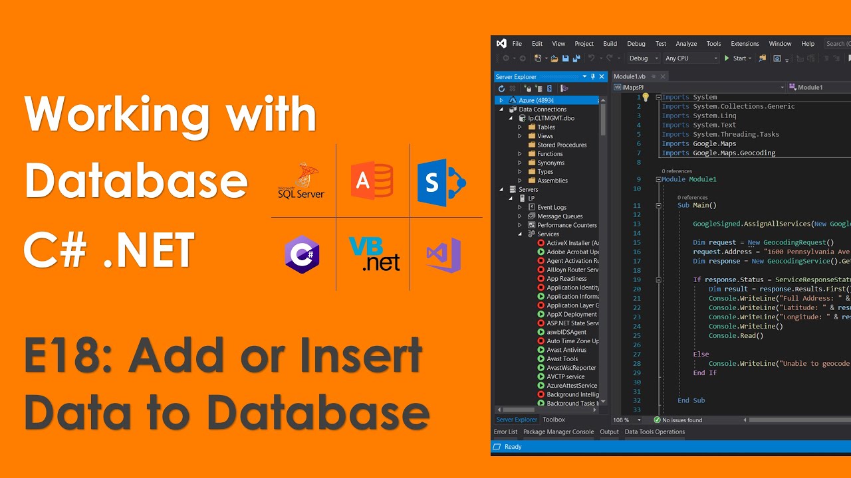Open the Edit menu
This screenshot has height=478, width=851.
coord(537,44)
